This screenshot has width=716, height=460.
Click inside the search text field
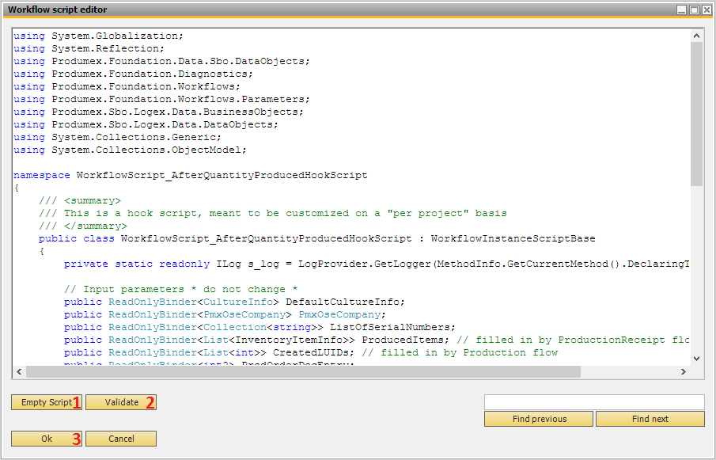(x=593, y=401)
